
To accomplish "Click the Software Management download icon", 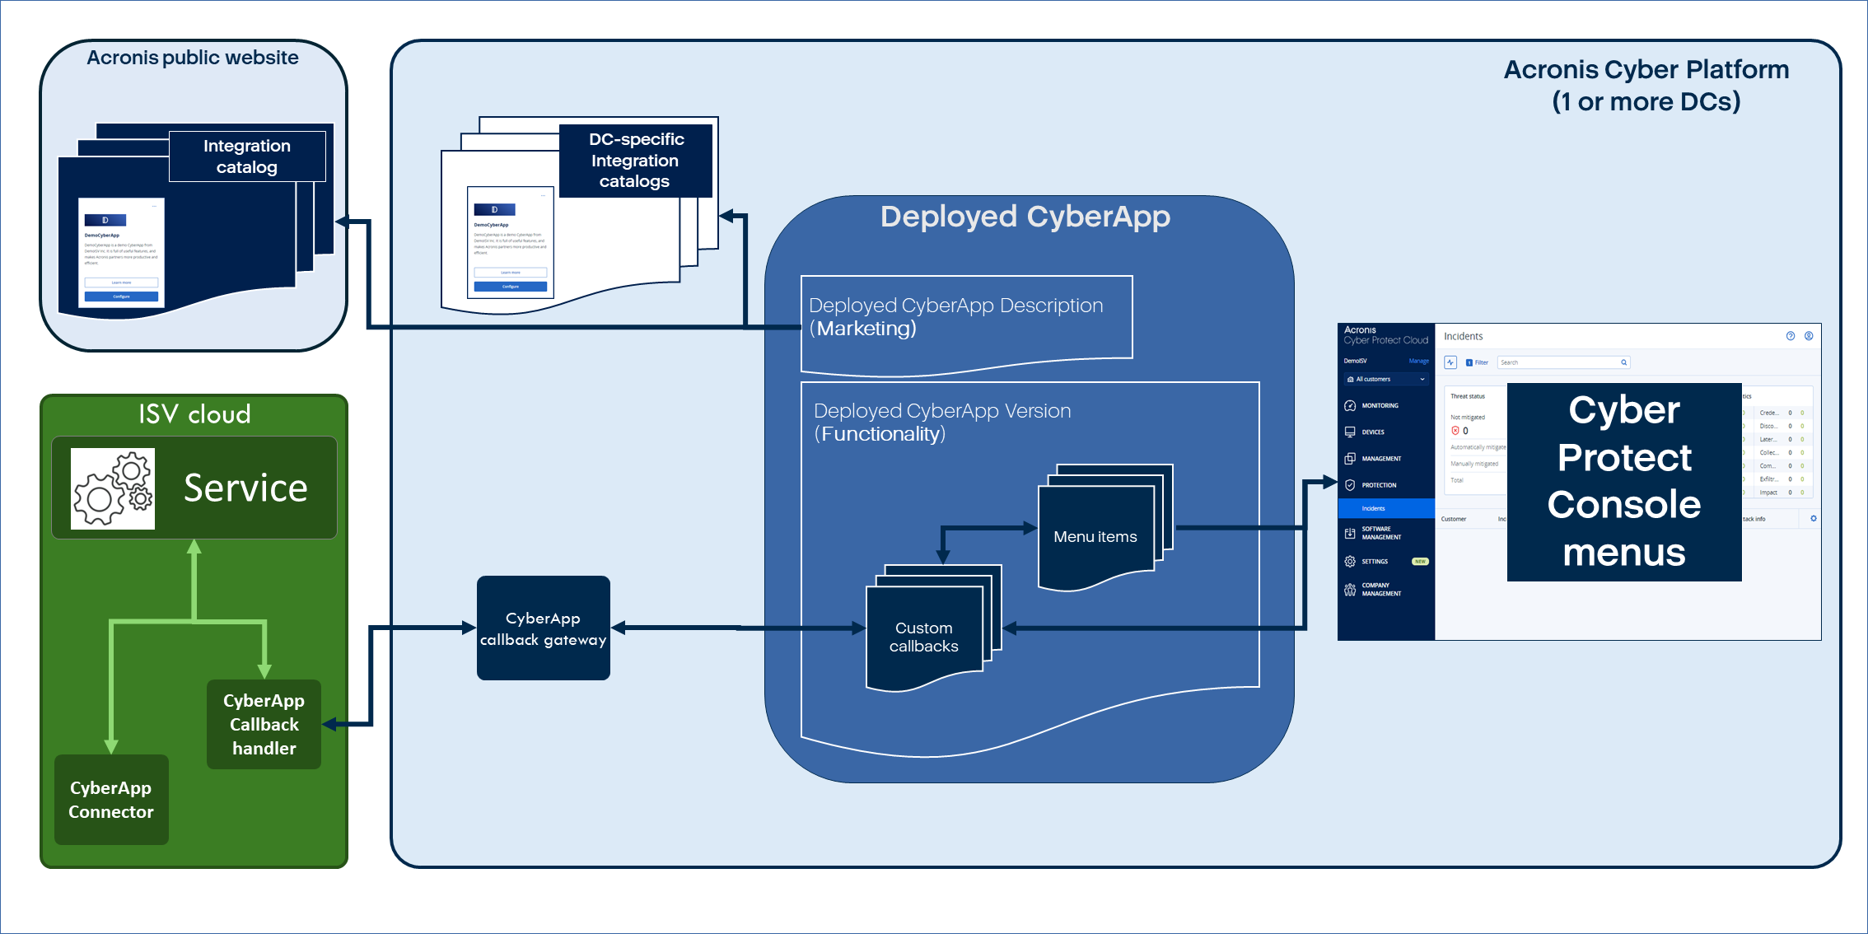I will [x=1350, y=533].
